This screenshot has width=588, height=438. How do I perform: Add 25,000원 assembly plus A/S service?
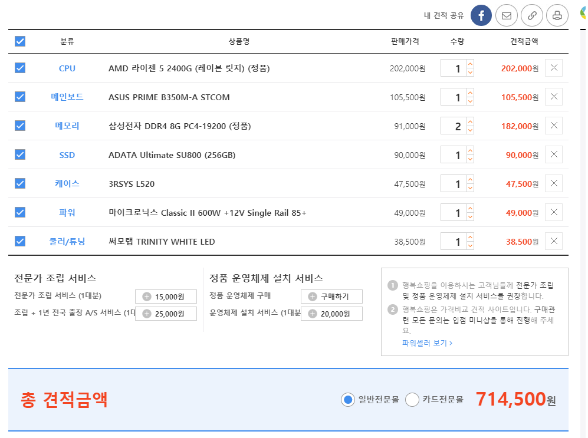166,314
